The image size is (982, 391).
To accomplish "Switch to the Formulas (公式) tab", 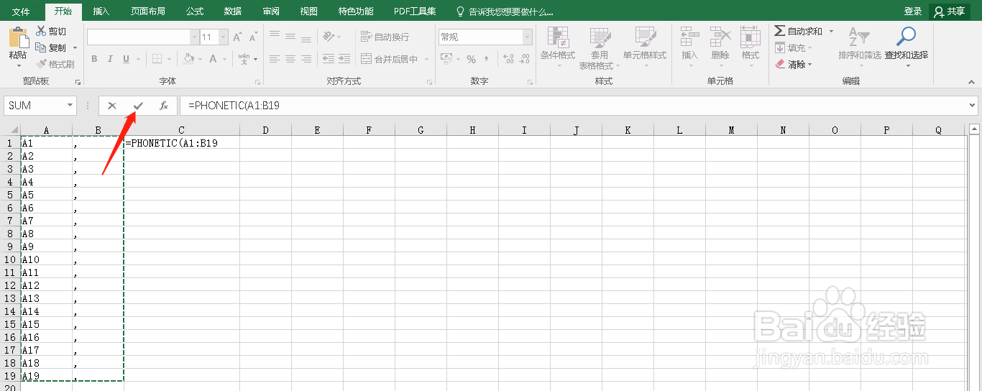I will 194,11.
